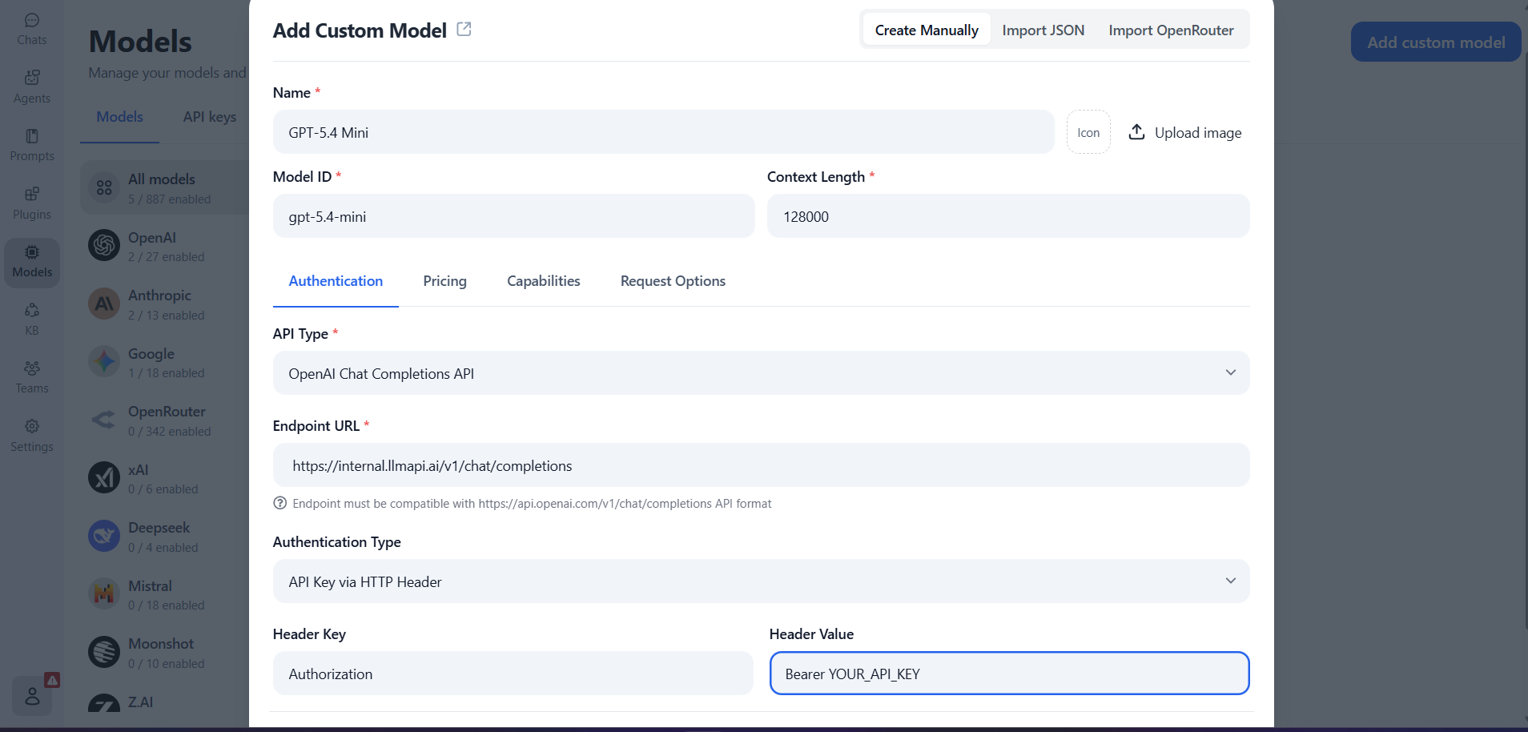Open Chats in the sidebar
This screenshot has height=732, width=1528.
(32, 29)
